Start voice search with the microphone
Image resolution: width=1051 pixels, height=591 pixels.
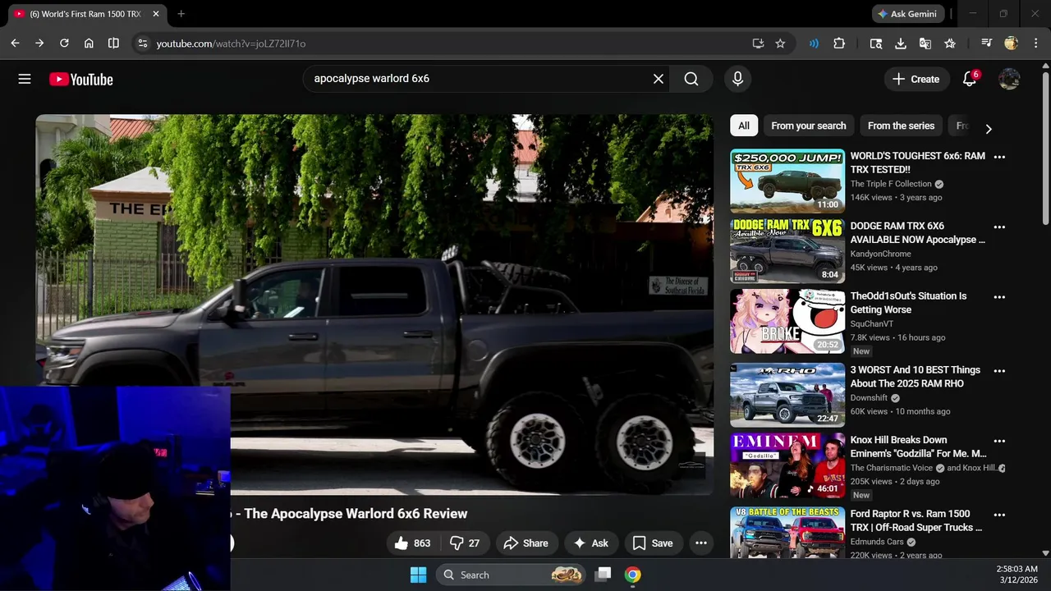737,79
